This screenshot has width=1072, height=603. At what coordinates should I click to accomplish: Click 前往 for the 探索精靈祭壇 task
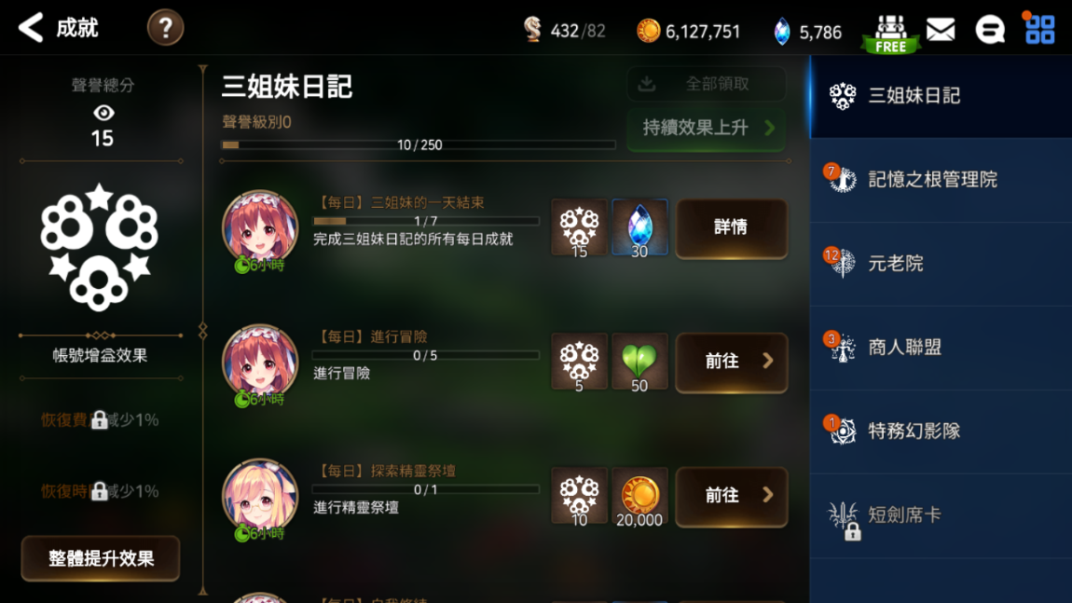732,496
